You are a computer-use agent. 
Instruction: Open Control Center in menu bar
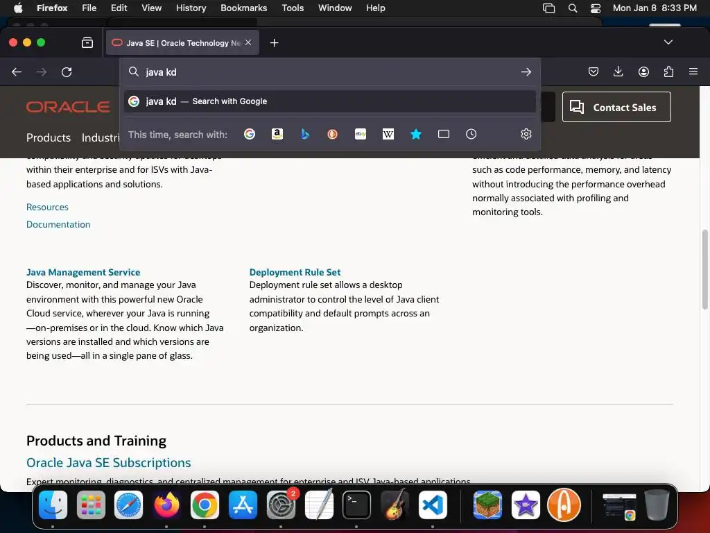[x=596, y=8]
